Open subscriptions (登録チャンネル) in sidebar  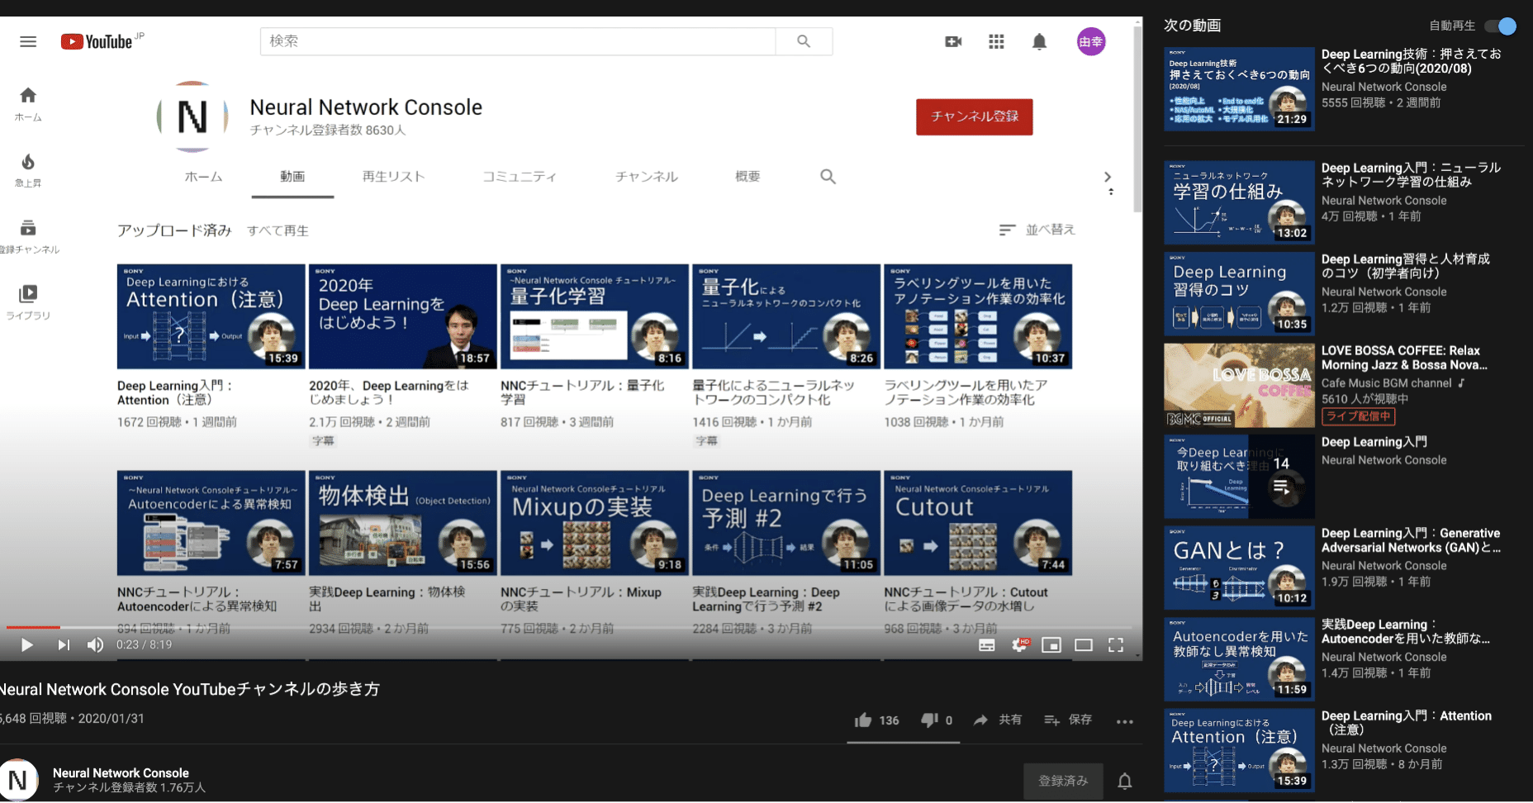28,236
